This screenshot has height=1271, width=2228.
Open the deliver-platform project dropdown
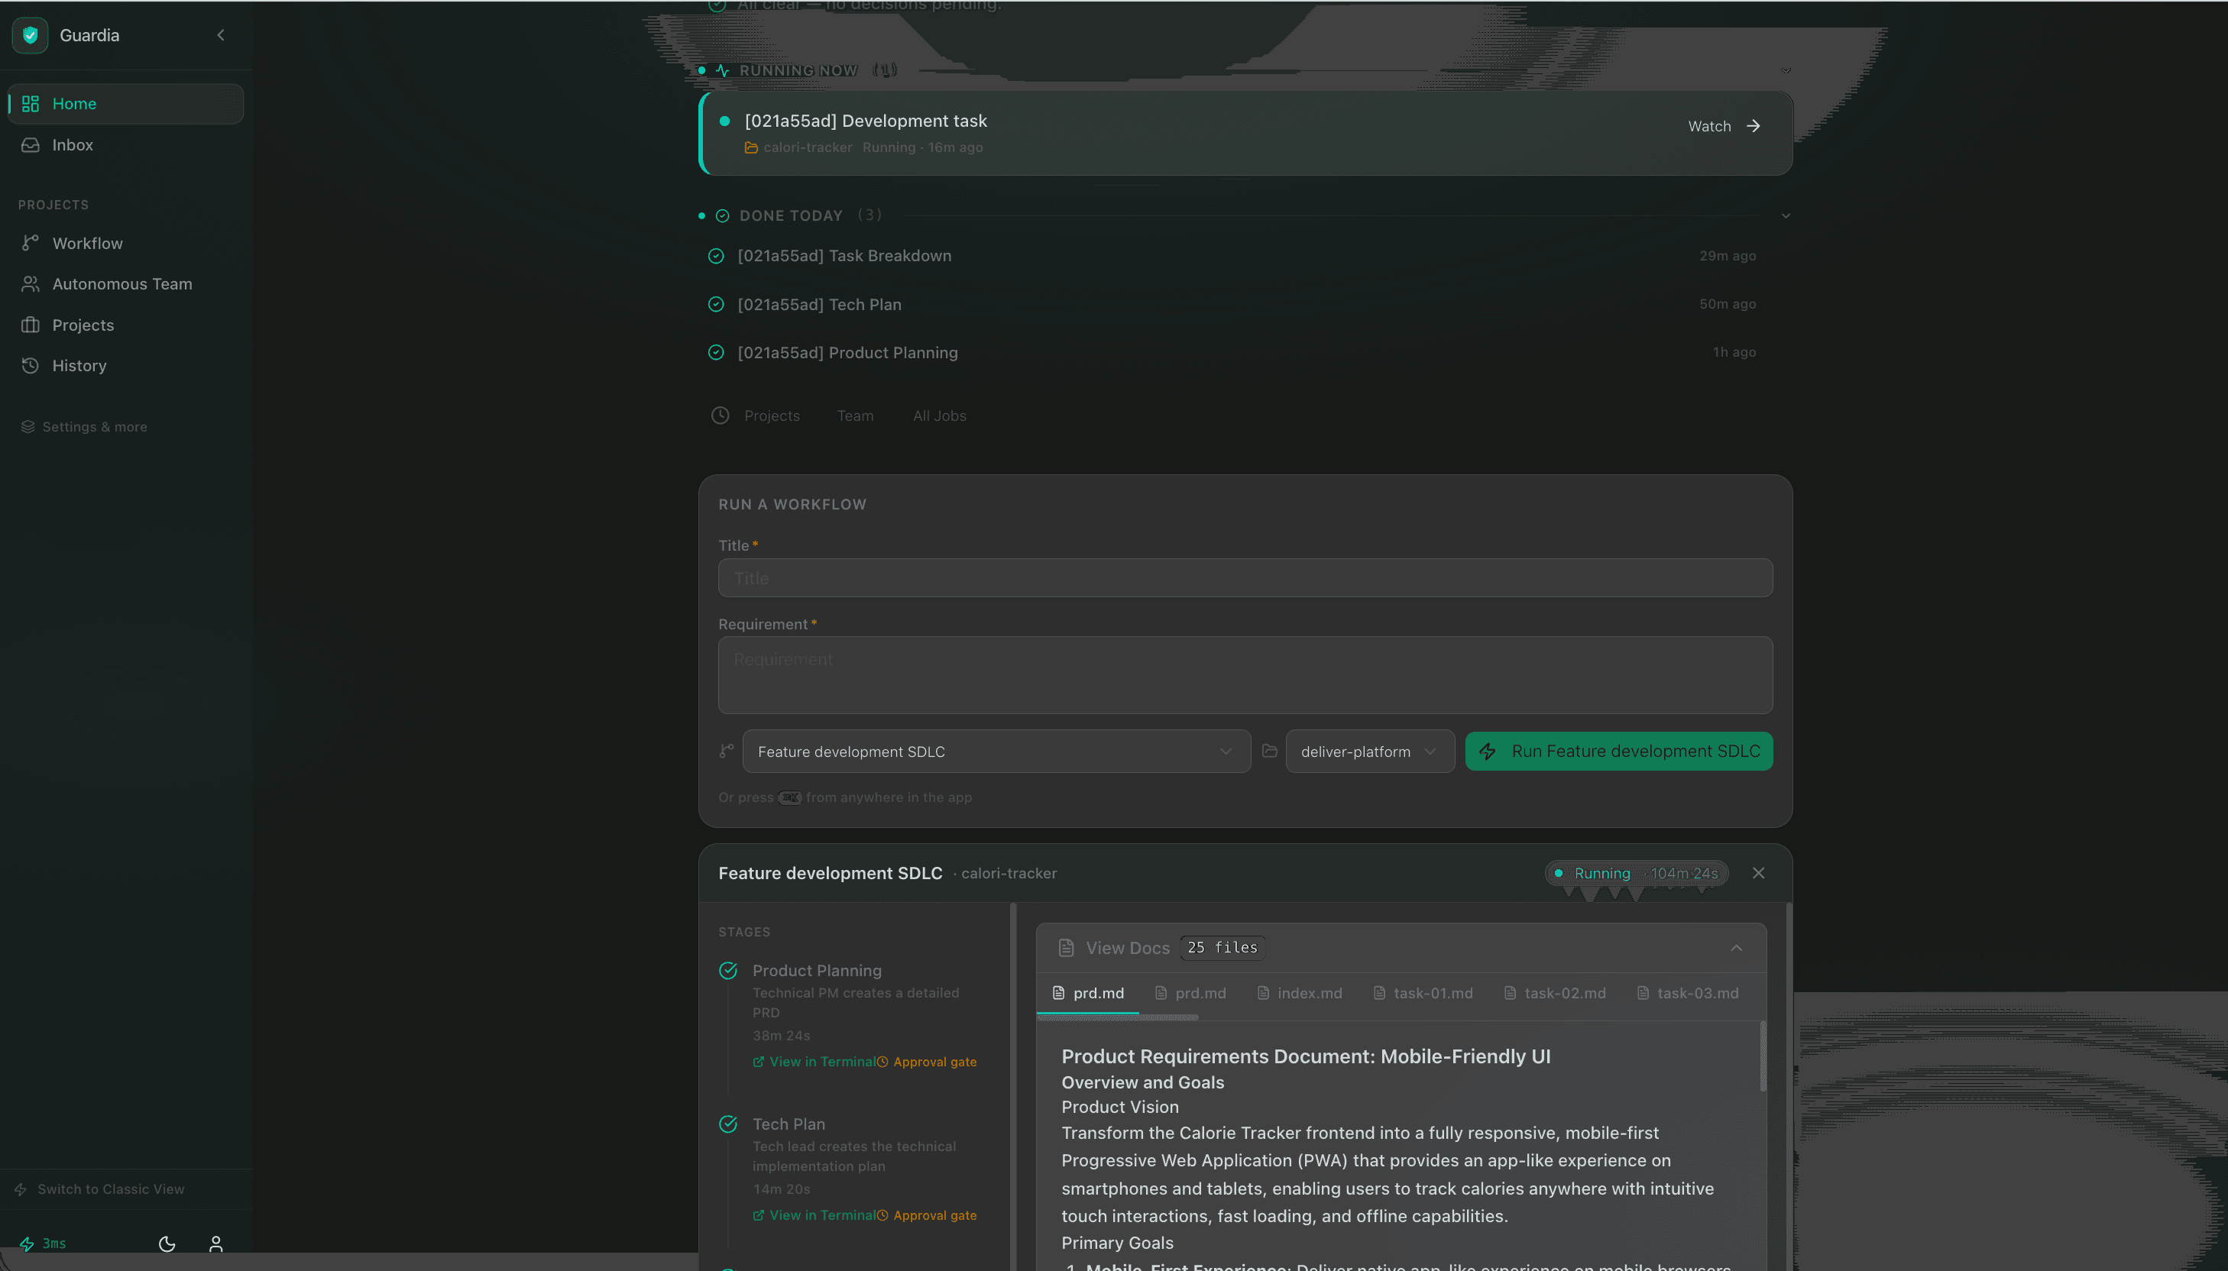point(1370,752)
